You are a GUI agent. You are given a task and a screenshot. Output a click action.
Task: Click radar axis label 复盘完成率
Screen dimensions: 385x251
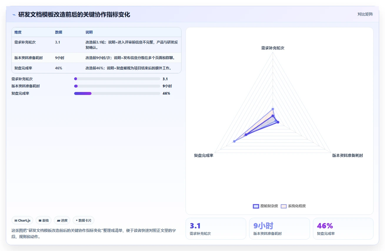(204, 155)
